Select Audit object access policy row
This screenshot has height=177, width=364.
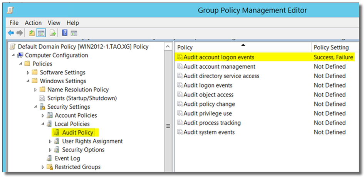coord(208,94)
